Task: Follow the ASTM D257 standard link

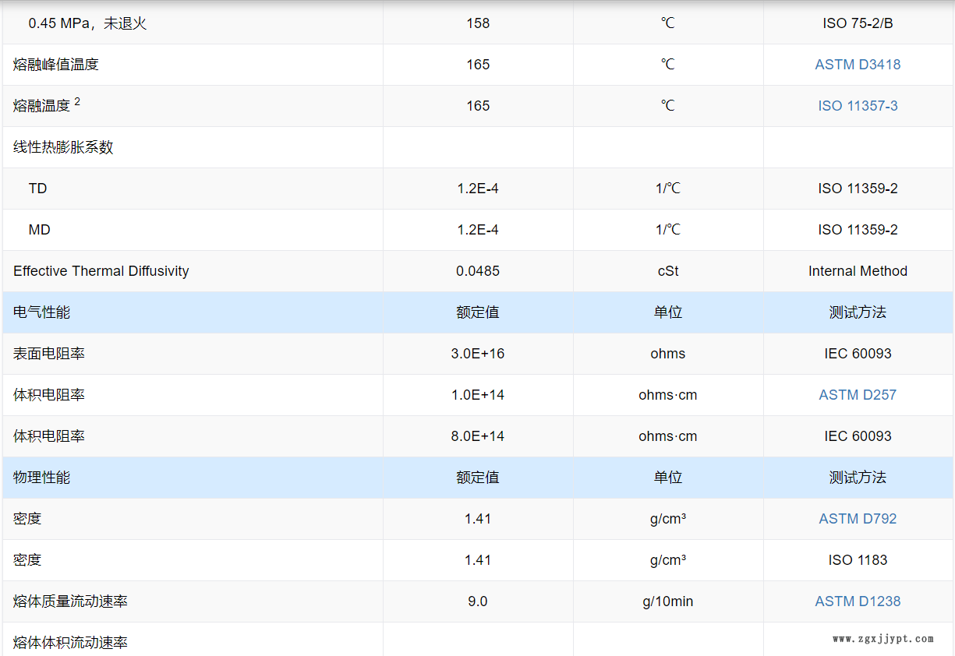Action: (858, 395)
